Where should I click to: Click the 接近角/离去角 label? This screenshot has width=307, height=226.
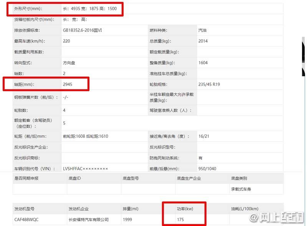170,136
